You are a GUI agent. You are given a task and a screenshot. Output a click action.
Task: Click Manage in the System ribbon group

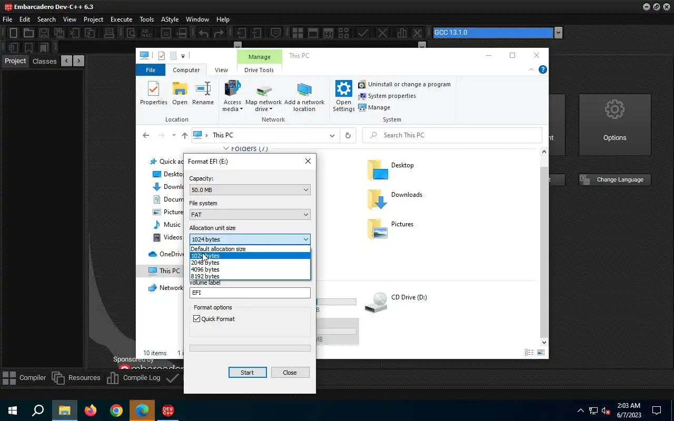[x=374, y=107]
